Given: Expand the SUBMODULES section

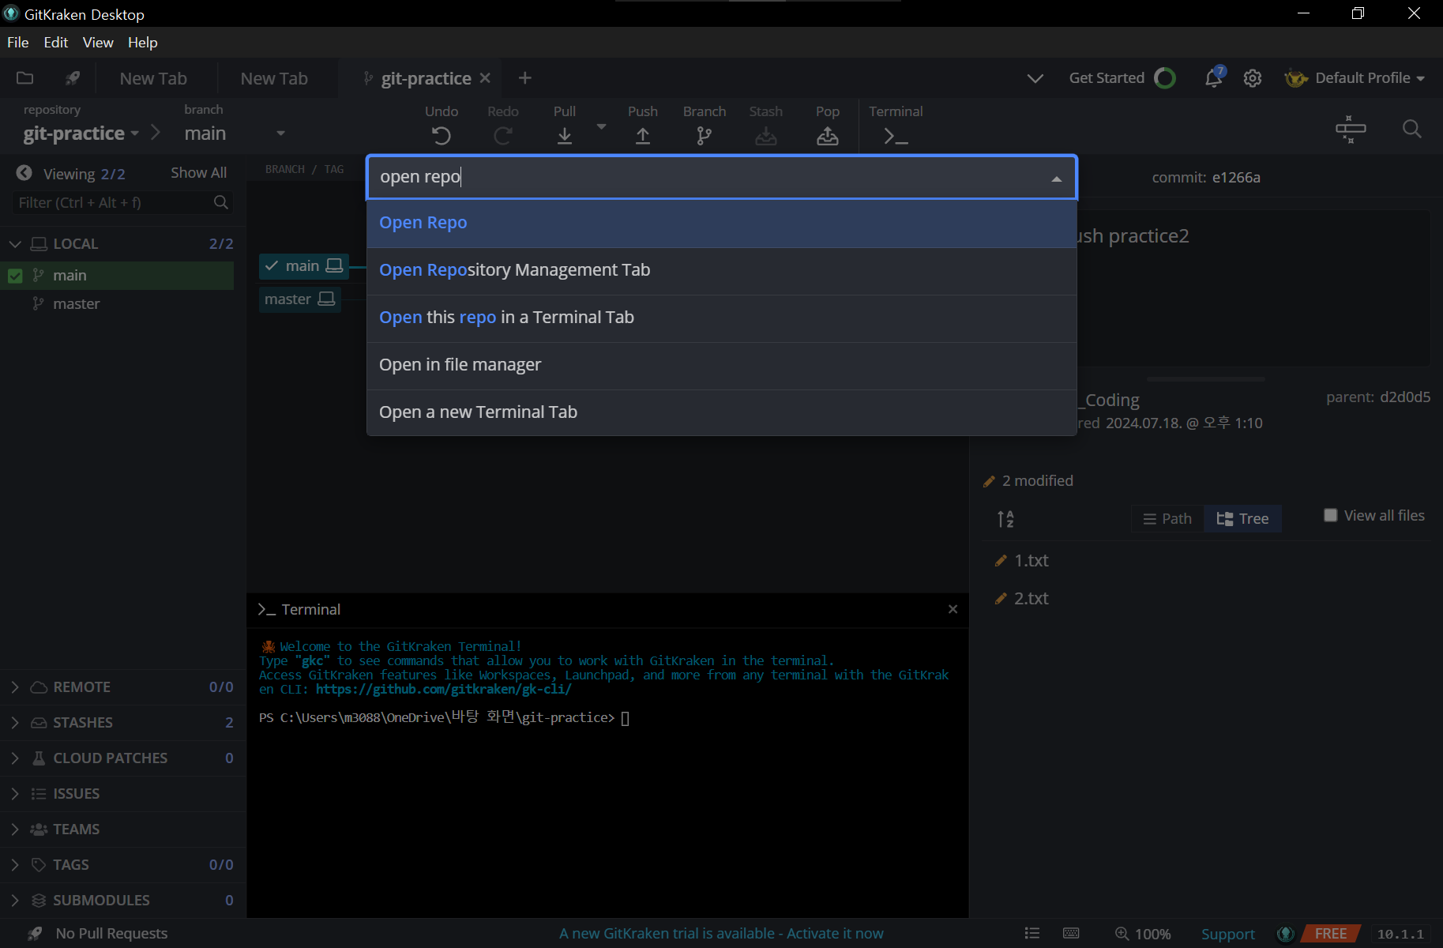Looking at the screenshot, I should 15,901.
